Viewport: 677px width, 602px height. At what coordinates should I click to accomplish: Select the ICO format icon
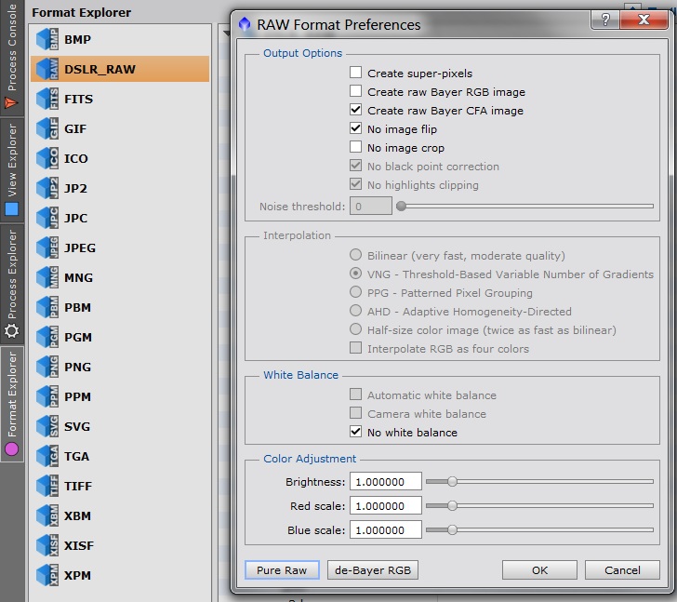(x=47, y=158)
